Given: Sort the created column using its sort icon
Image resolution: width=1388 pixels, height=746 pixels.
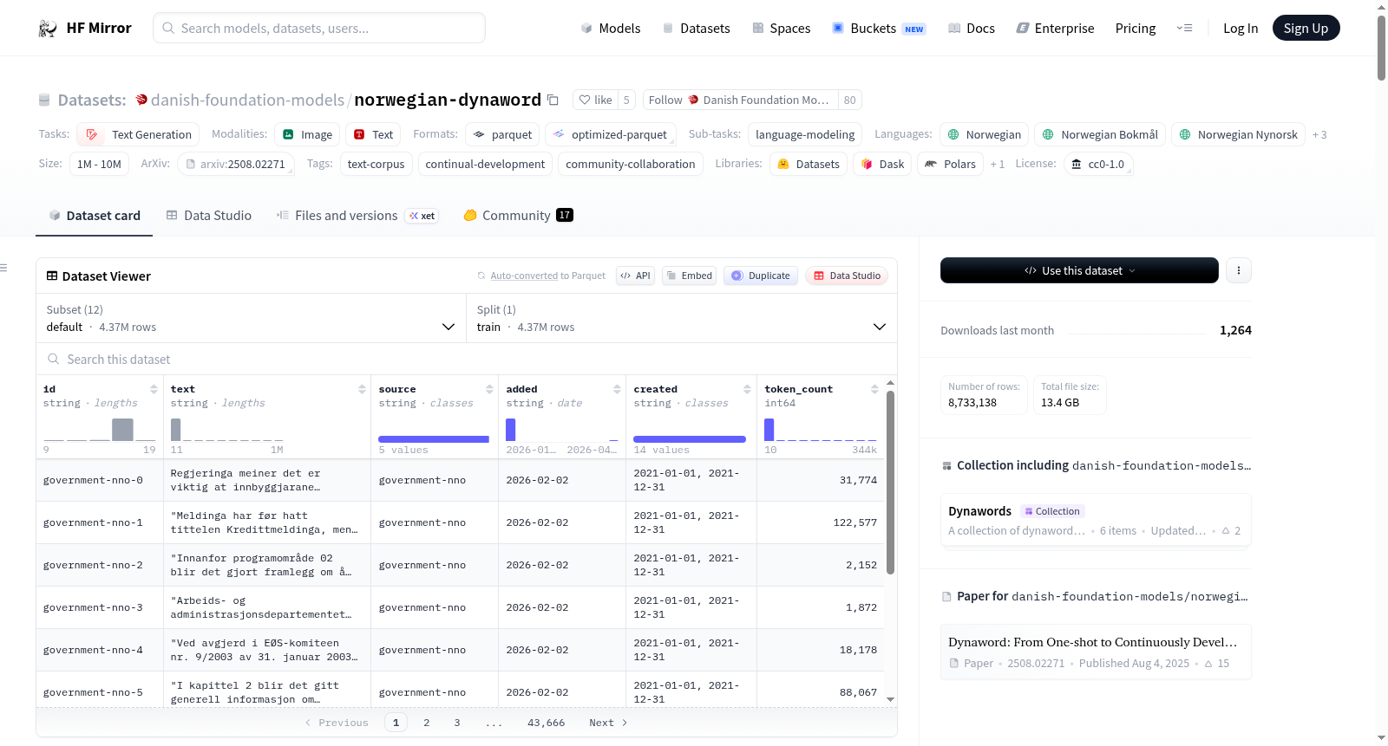Looking at the screenshot, I should [x=747, y=389].
